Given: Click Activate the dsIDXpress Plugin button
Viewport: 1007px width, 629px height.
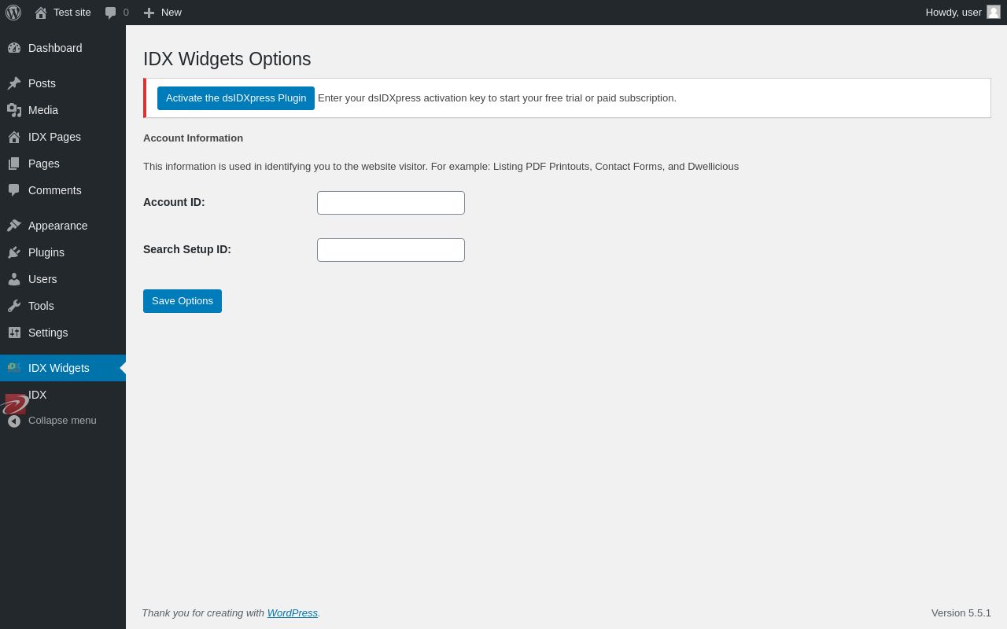Looking at the screenshot, I should (x=236, y=98).
